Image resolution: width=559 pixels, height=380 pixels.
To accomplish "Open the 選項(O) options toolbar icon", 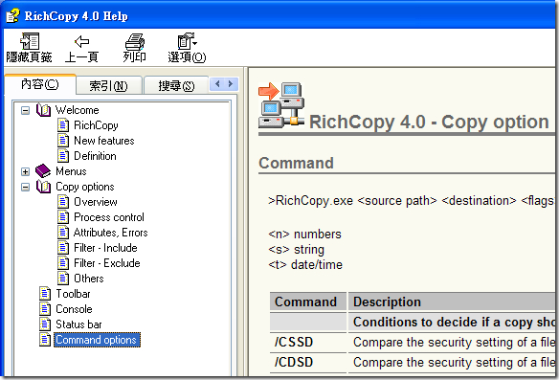I will point(187,42).
